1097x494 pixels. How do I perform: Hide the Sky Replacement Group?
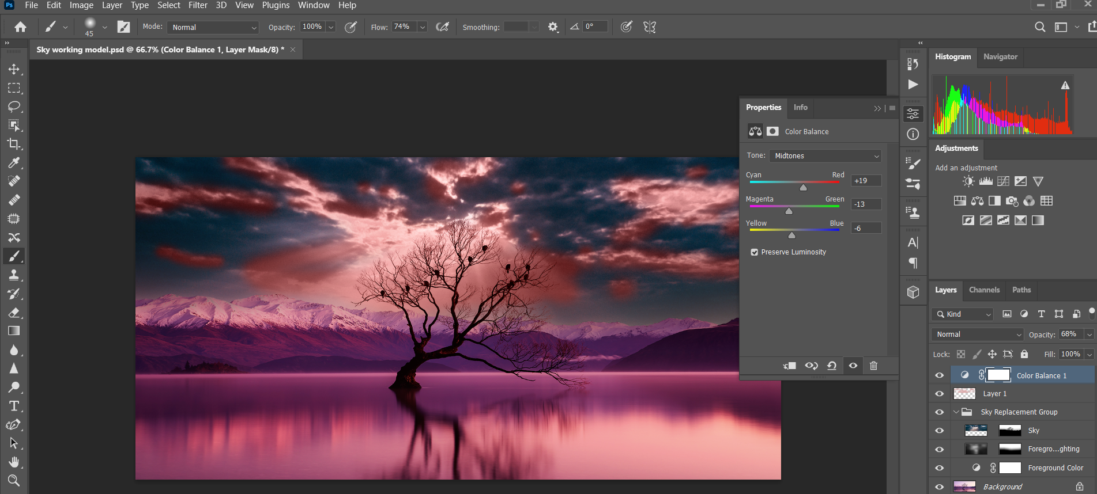tap(939, 412)
